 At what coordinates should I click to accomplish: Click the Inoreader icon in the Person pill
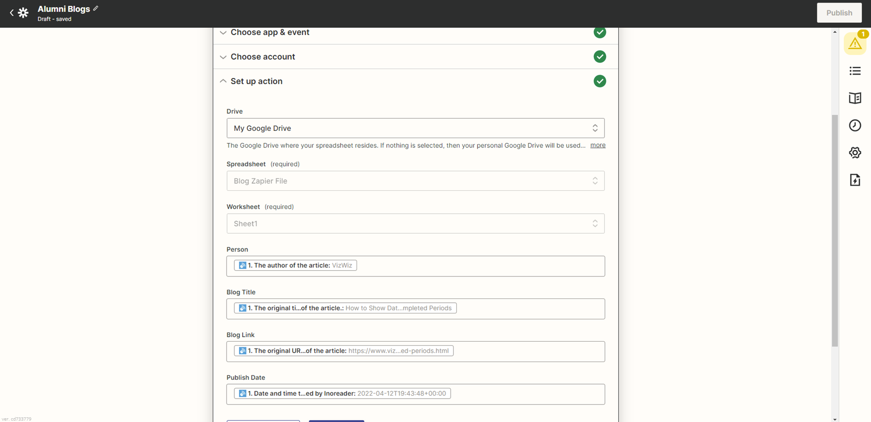[243, 265]
